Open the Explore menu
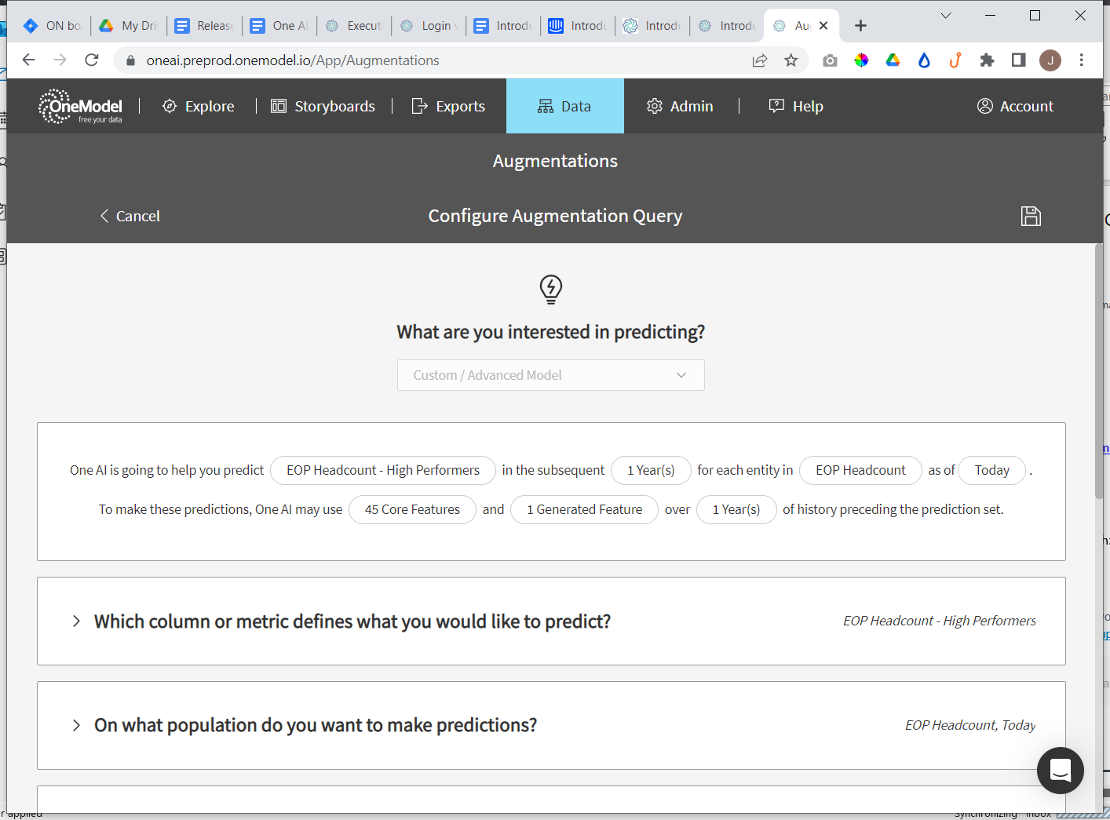Viewport: 1110px width, 820px height. [199, 107]
